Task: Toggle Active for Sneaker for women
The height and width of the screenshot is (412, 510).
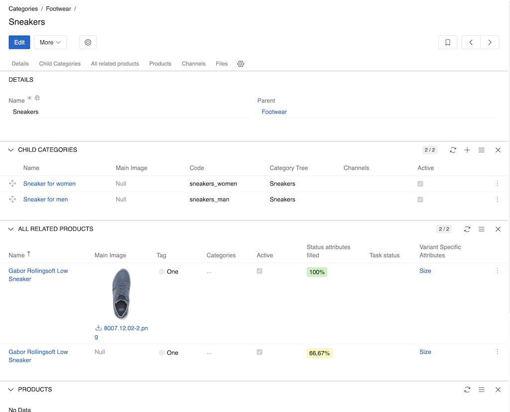Action: pos(420,183)
